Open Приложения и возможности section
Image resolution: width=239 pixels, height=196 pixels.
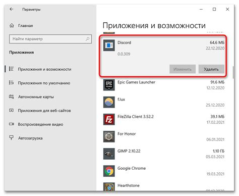tap(44, 69)
